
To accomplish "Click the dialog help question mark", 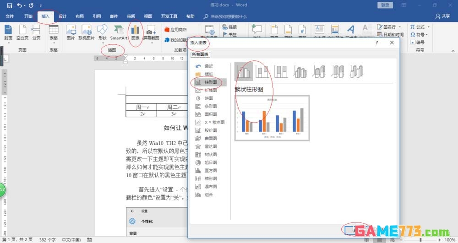I will [377, 43].
